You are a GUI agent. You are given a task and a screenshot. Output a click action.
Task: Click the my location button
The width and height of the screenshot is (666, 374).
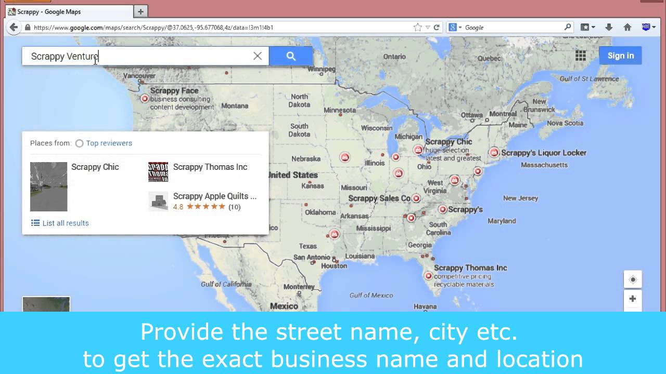click(x=633, y=279)
